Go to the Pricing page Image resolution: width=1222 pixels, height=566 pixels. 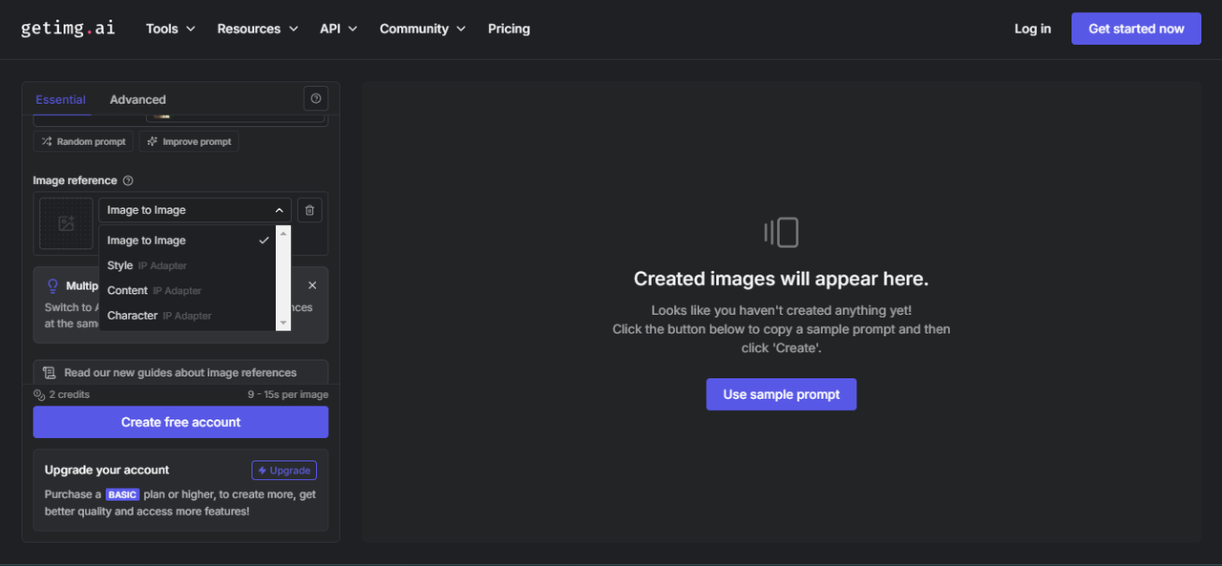(x=509, y=29)
